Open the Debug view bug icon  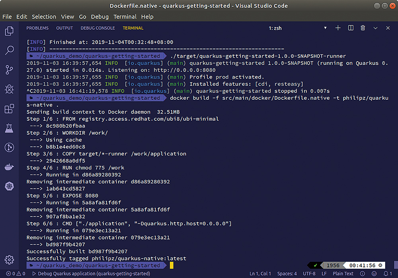[x=9, y=89]
